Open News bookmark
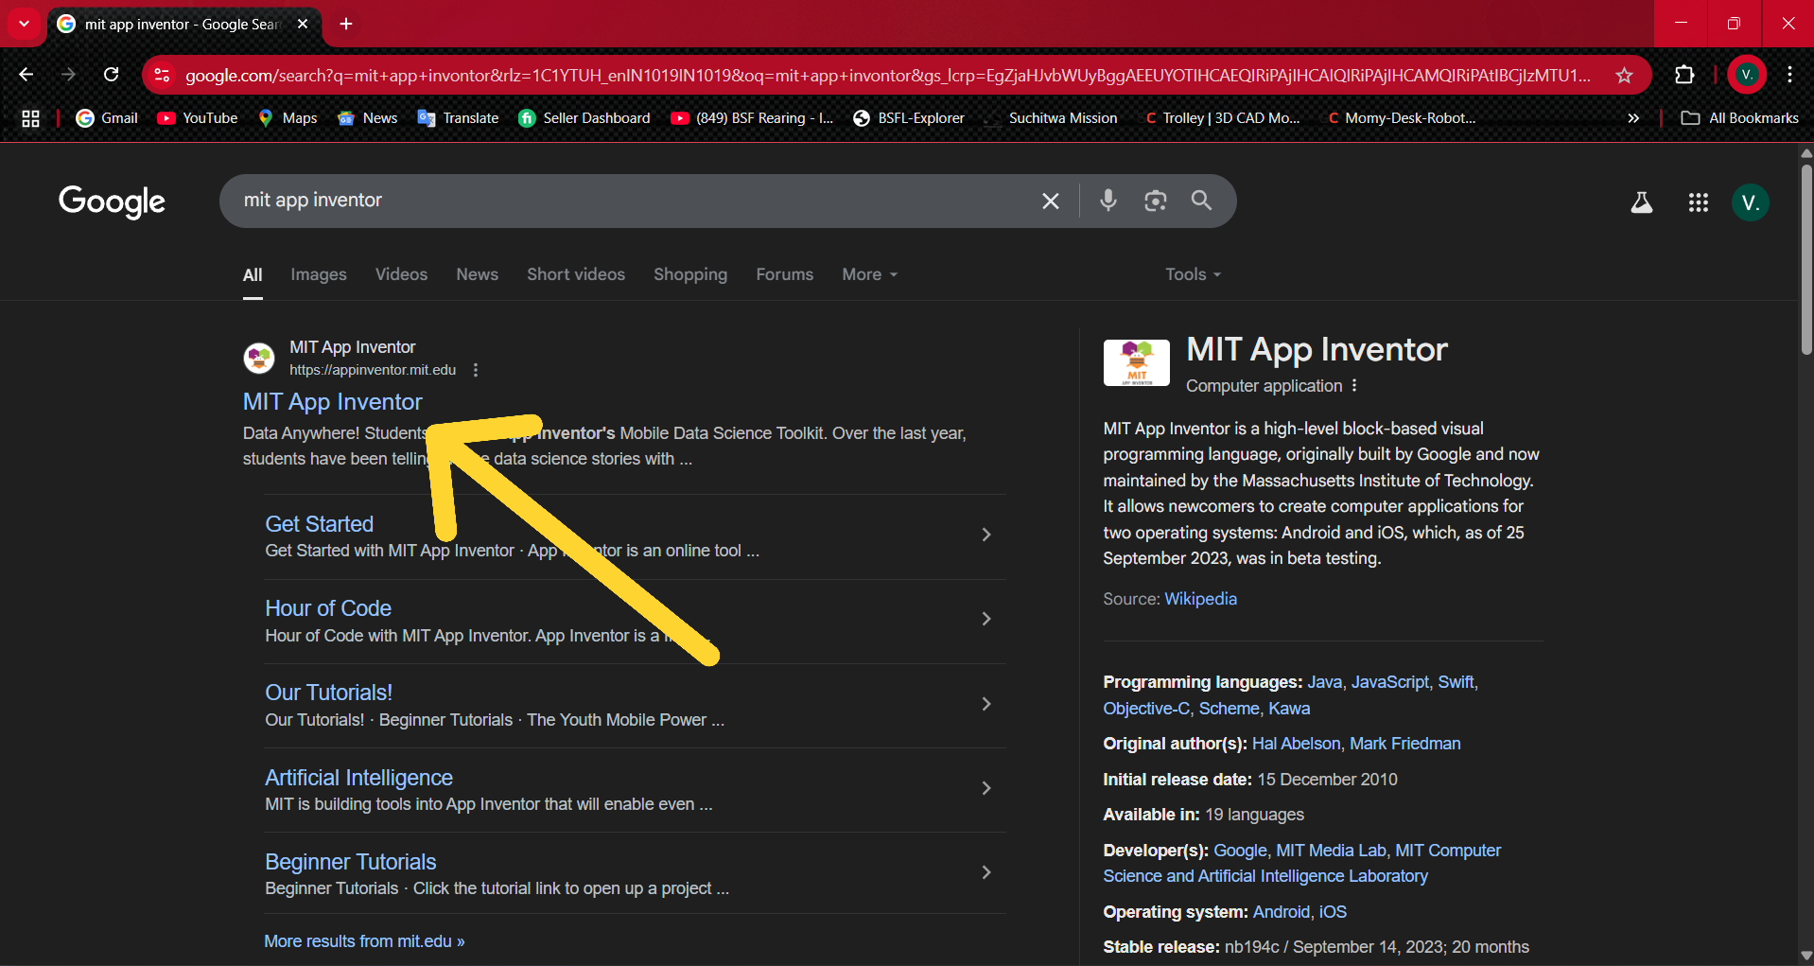This screenshot has width=1814, height=966. 368,118
